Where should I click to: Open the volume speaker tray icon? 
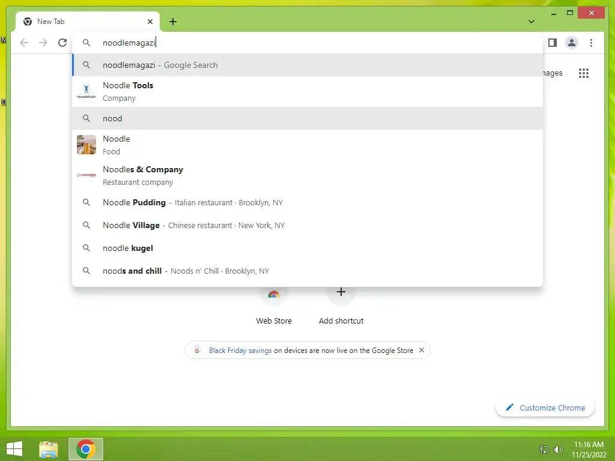pos(558,449)
